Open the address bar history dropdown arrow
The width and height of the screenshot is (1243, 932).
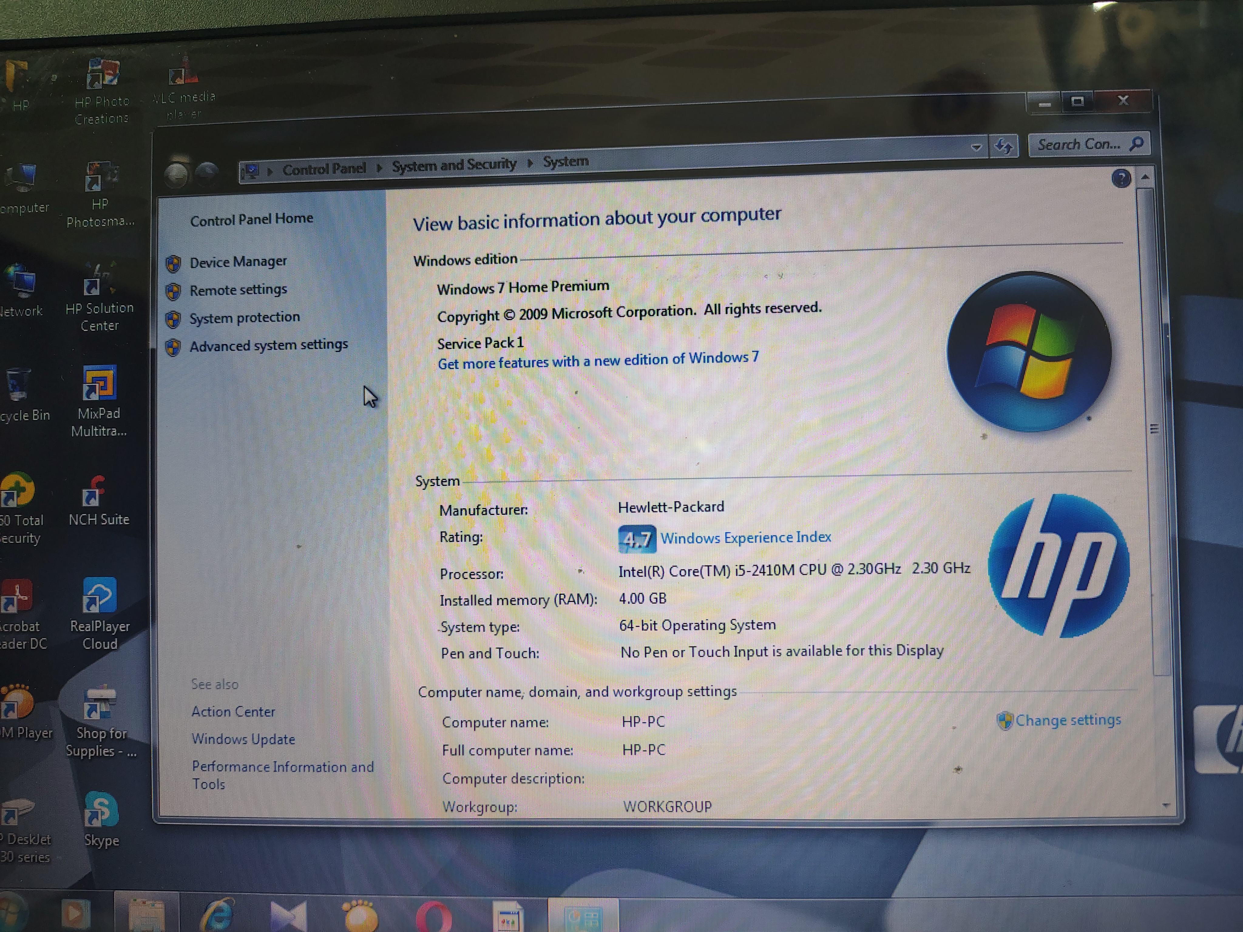[976, 148]
